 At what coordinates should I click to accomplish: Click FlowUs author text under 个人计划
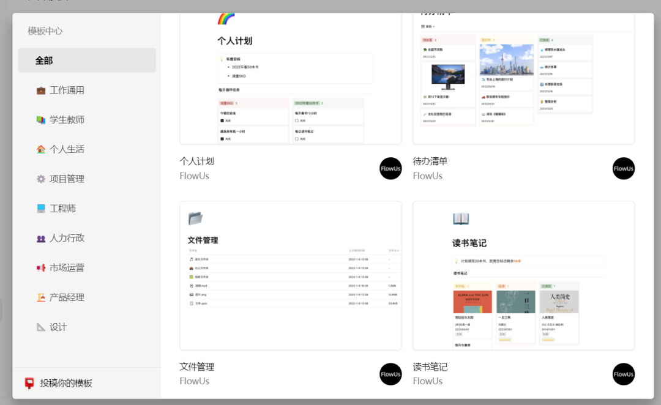tap(195, 176)
